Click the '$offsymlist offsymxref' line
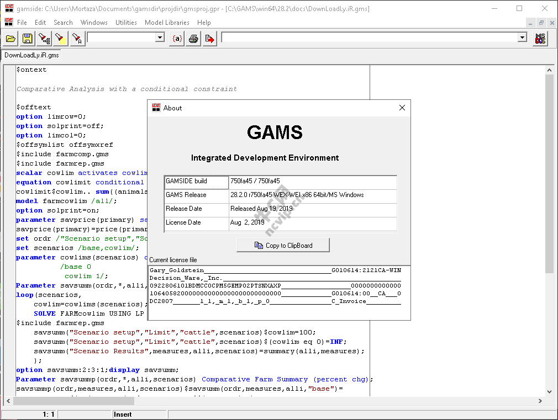Viewport: 558px width, 420px height. coord(65,145)
